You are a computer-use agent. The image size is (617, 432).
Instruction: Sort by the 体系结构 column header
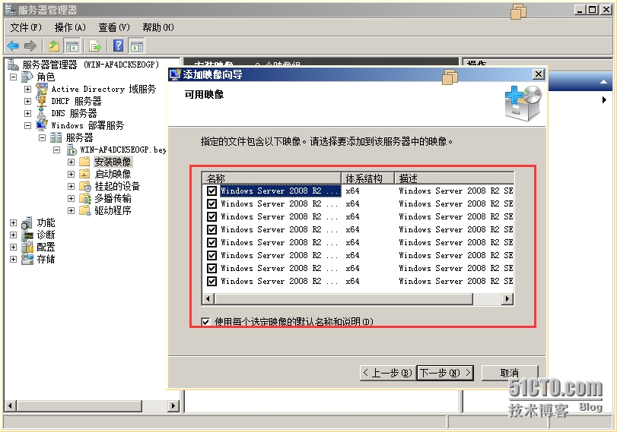pyautogui.click(x=367, y=178)
